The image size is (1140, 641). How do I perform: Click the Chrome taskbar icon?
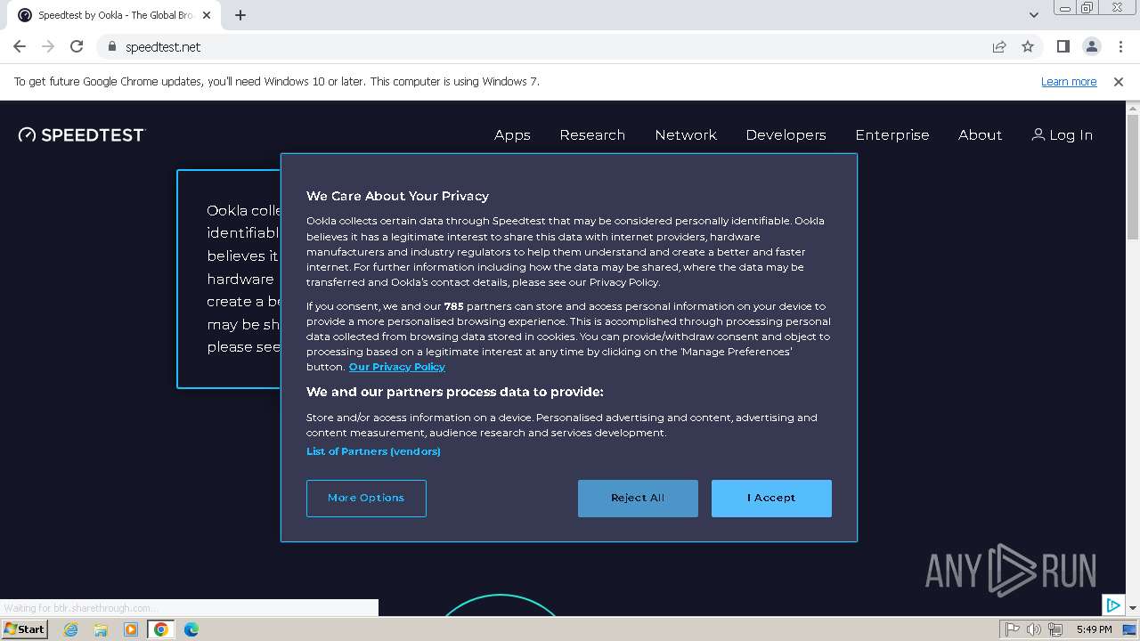tap(161, 629)
